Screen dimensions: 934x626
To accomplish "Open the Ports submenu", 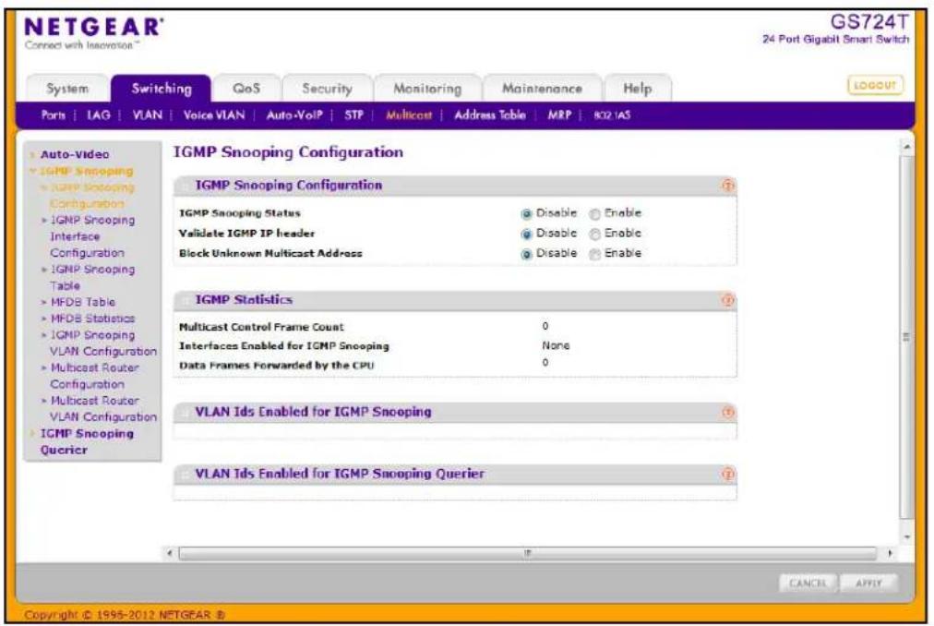I will click(53, 115).
